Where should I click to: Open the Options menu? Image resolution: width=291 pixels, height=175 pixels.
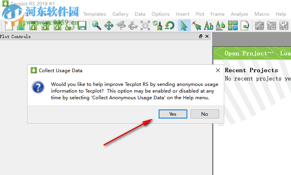[161, 14]
